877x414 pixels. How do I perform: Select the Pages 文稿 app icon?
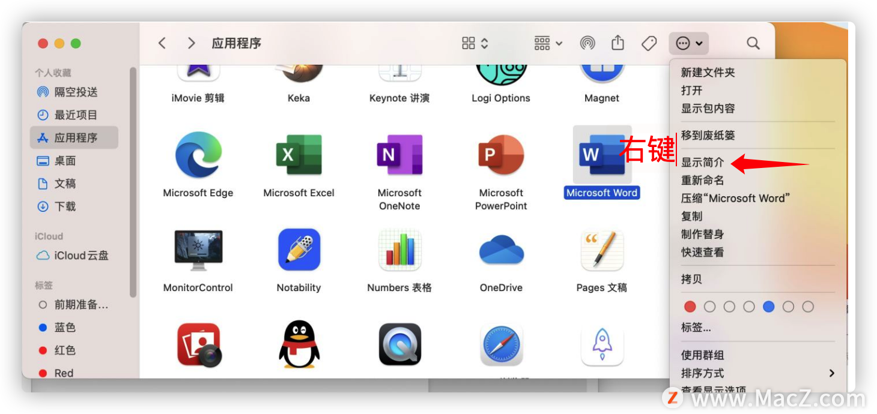click(602, 250)
